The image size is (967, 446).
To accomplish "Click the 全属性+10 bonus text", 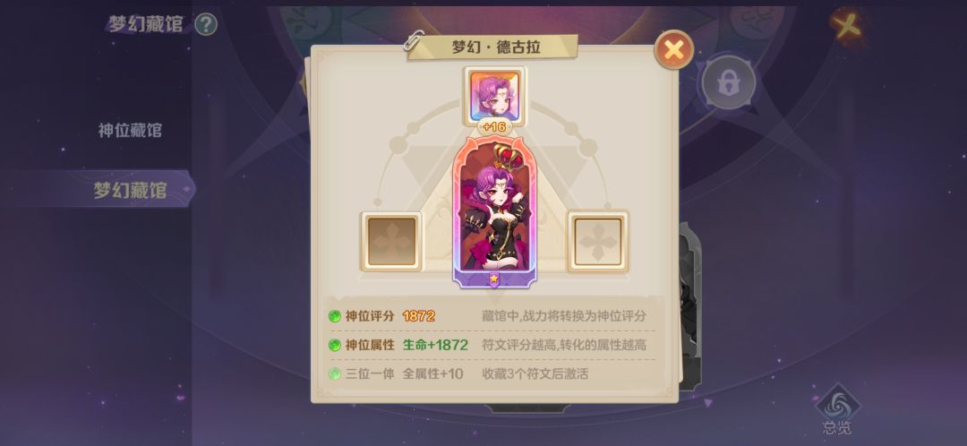I will pos(433,373).
